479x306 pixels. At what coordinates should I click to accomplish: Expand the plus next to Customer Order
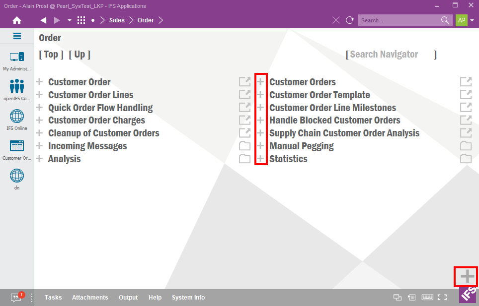40,82
